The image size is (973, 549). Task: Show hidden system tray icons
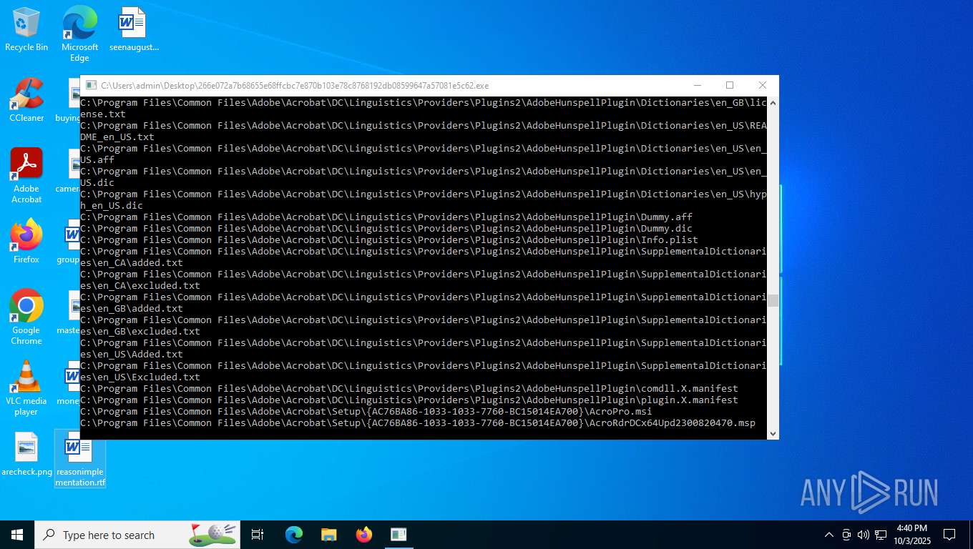pos(829,535)
